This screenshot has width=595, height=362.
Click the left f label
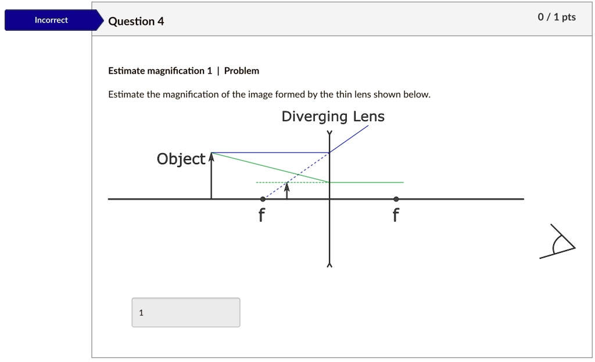click(261, 216)
